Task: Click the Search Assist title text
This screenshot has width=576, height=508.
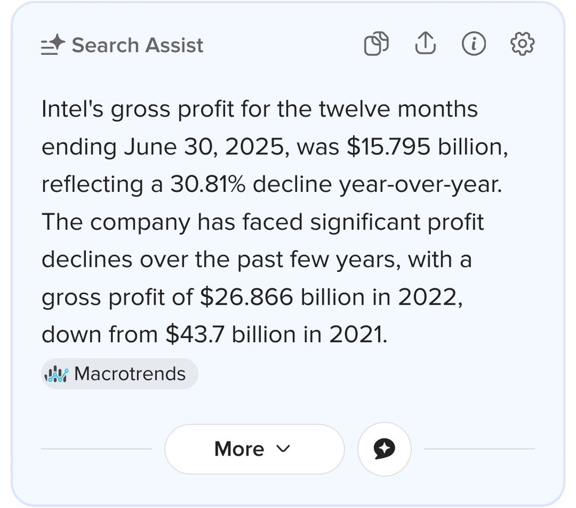Action: pos(138,45)
